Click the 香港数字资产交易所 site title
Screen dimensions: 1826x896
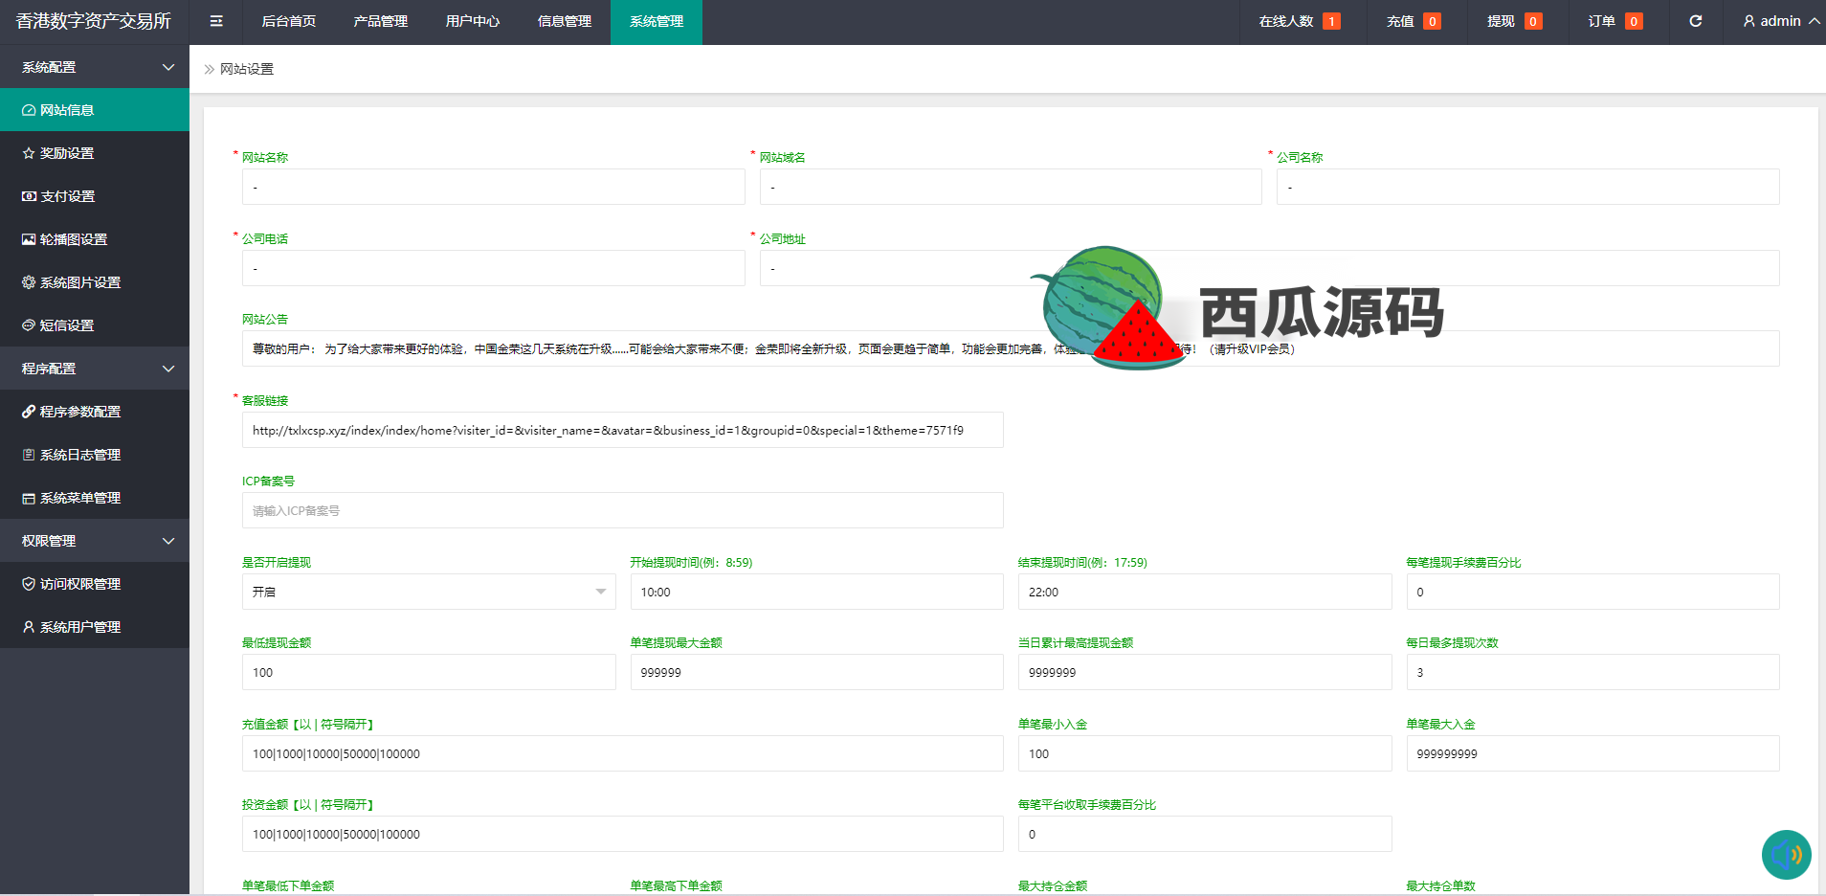coord(94,21)
